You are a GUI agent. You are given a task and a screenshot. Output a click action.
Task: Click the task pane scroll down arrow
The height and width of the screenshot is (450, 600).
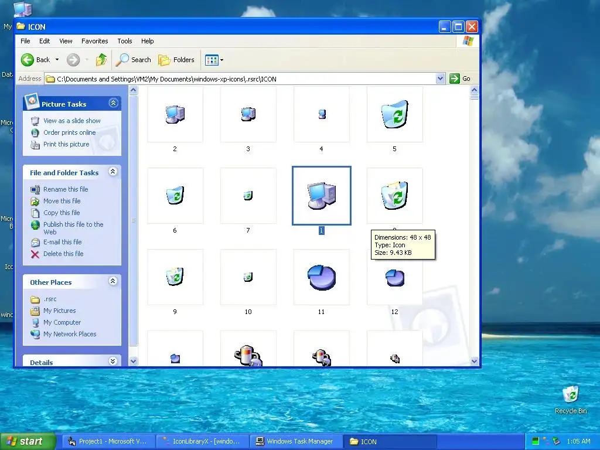(x=133, y=361)
